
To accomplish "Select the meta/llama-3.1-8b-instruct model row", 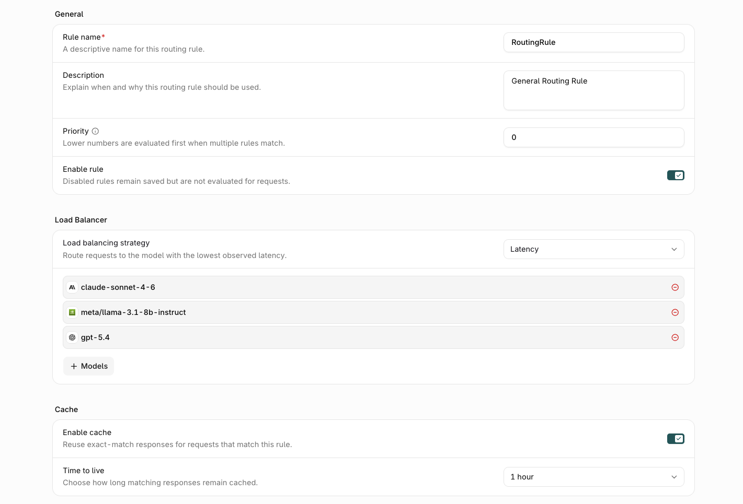I will pos(373,312).
